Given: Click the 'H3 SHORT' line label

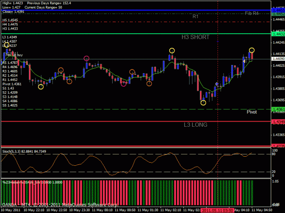Looking at the screenshot, I should pos(195,37).
